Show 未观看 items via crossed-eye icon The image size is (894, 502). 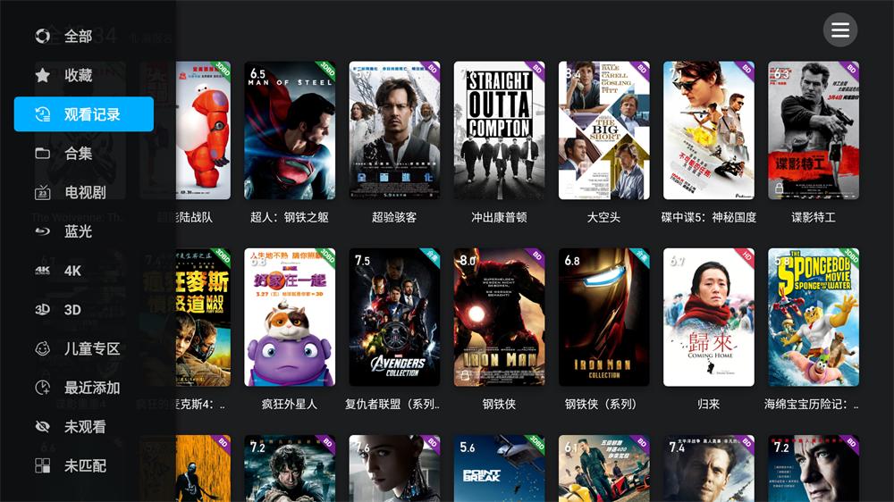[43, 427]
